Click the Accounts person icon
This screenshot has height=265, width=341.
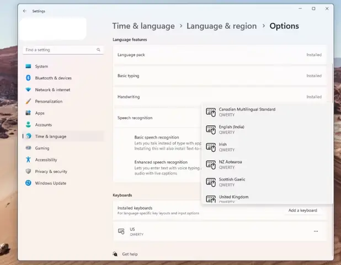click(28, 124)
